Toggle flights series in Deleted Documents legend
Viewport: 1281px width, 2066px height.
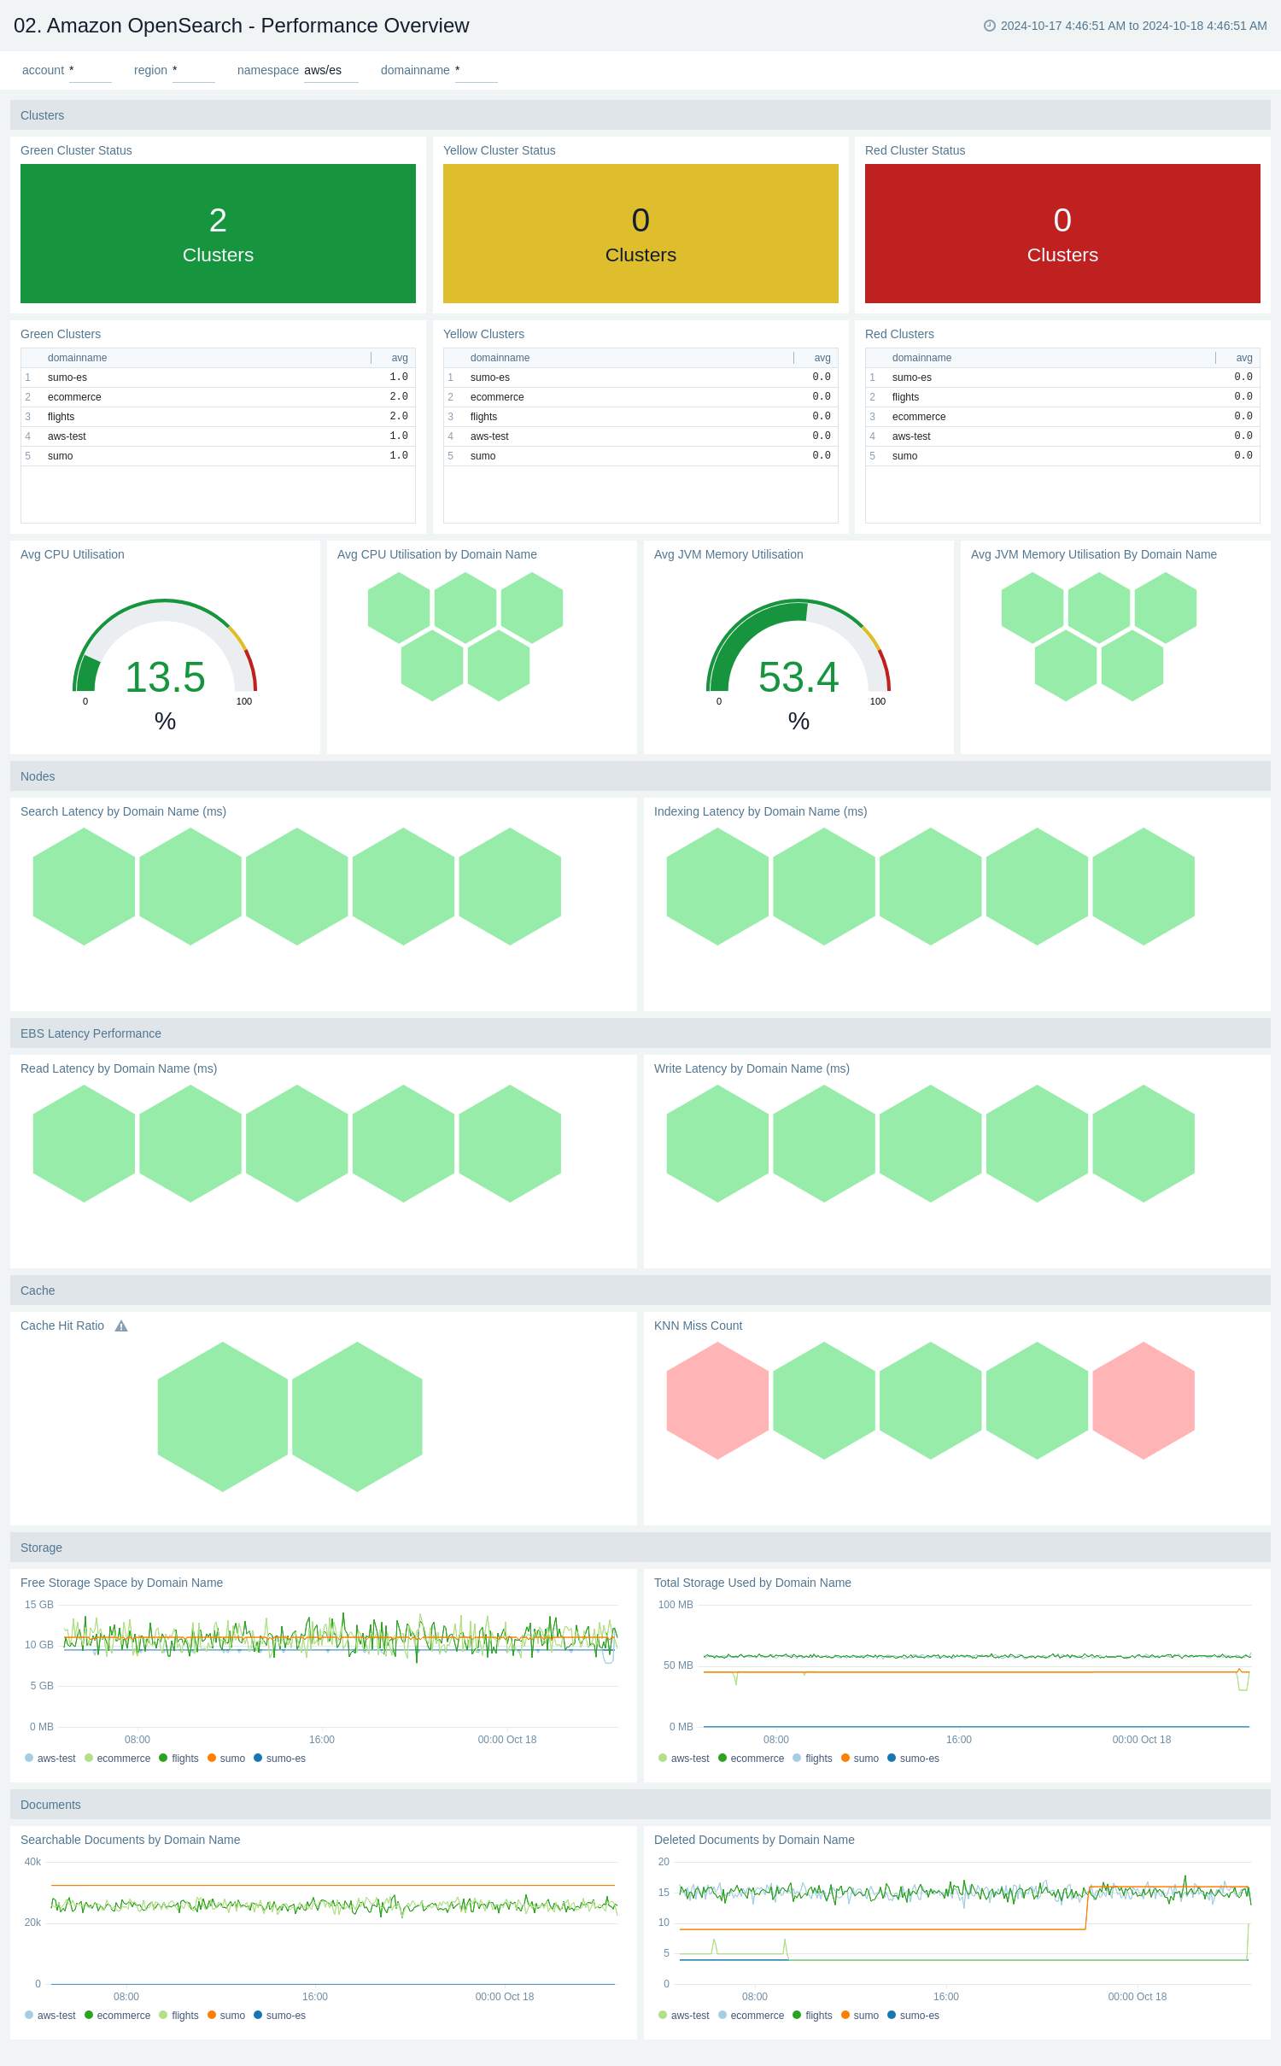pyautogui.click(x=812, y=2016)
